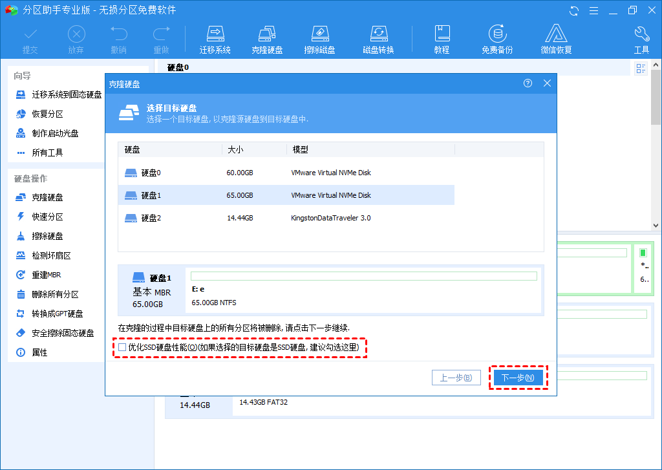Image resolution: width=662 pixels, height=470 pixels.
Task: Click the 下一步(N) button
Action: 518,378
